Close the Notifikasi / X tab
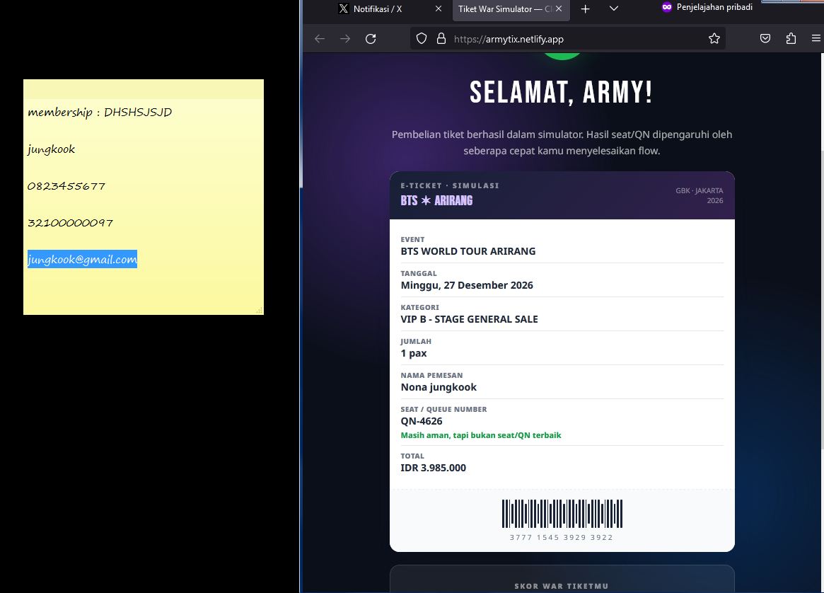Screen dimensions: 824x593 [x=439, y=9]
